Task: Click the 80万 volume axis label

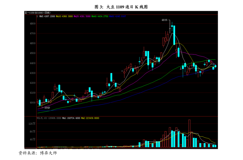Action: coord(32,132)
